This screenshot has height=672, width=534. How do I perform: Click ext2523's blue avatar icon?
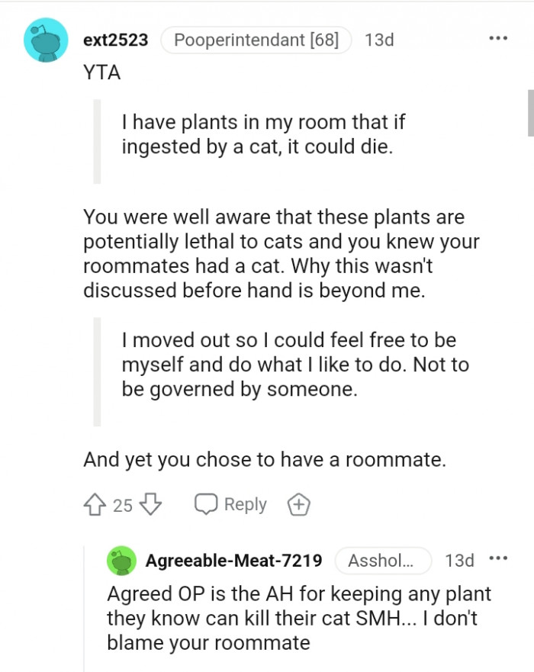(x=47, y=40)
